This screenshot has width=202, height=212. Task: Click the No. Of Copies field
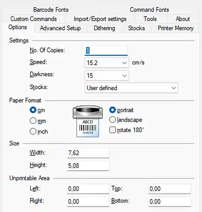pyautogui.click(x=106, y=50)
